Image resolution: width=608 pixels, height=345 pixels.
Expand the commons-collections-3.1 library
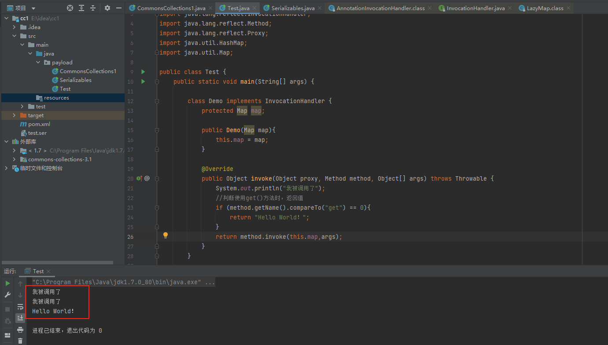[15, 160]
